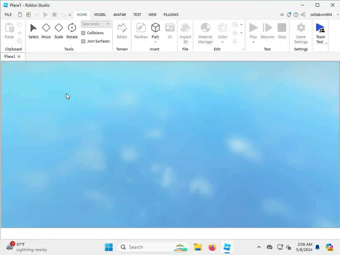The height and width of the screenshot is (255, 340).
Task: Click the anchor icon in Edit group
Action: 235,41
